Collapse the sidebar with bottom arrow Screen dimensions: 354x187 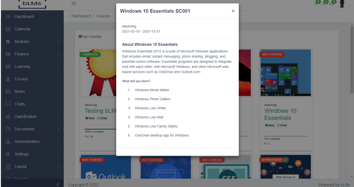[x=57, y=185]
